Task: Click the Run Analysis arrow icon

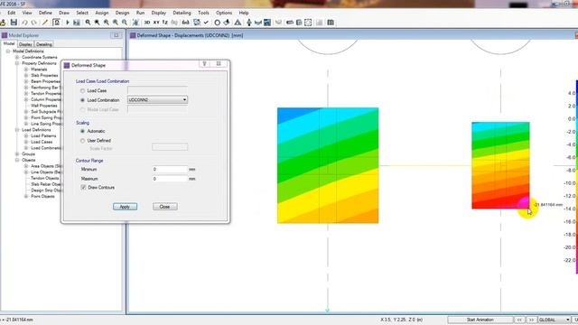Action: pyautogui.click(x=68, y=23)
